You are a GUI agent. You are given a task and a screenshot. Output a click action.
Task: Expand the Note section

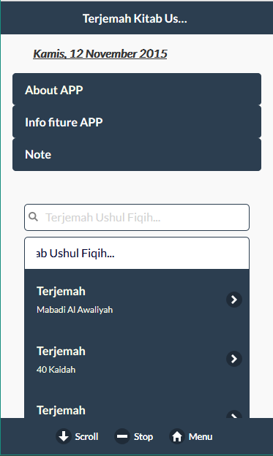[137, 154]
